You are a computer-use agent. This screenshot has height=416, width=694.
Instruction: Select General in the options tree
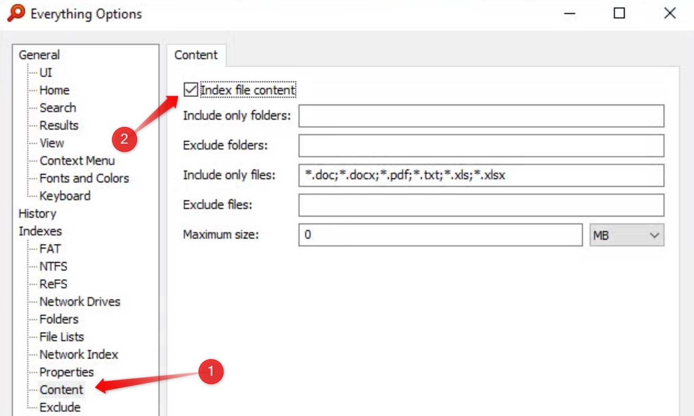[x=39, y=55]
